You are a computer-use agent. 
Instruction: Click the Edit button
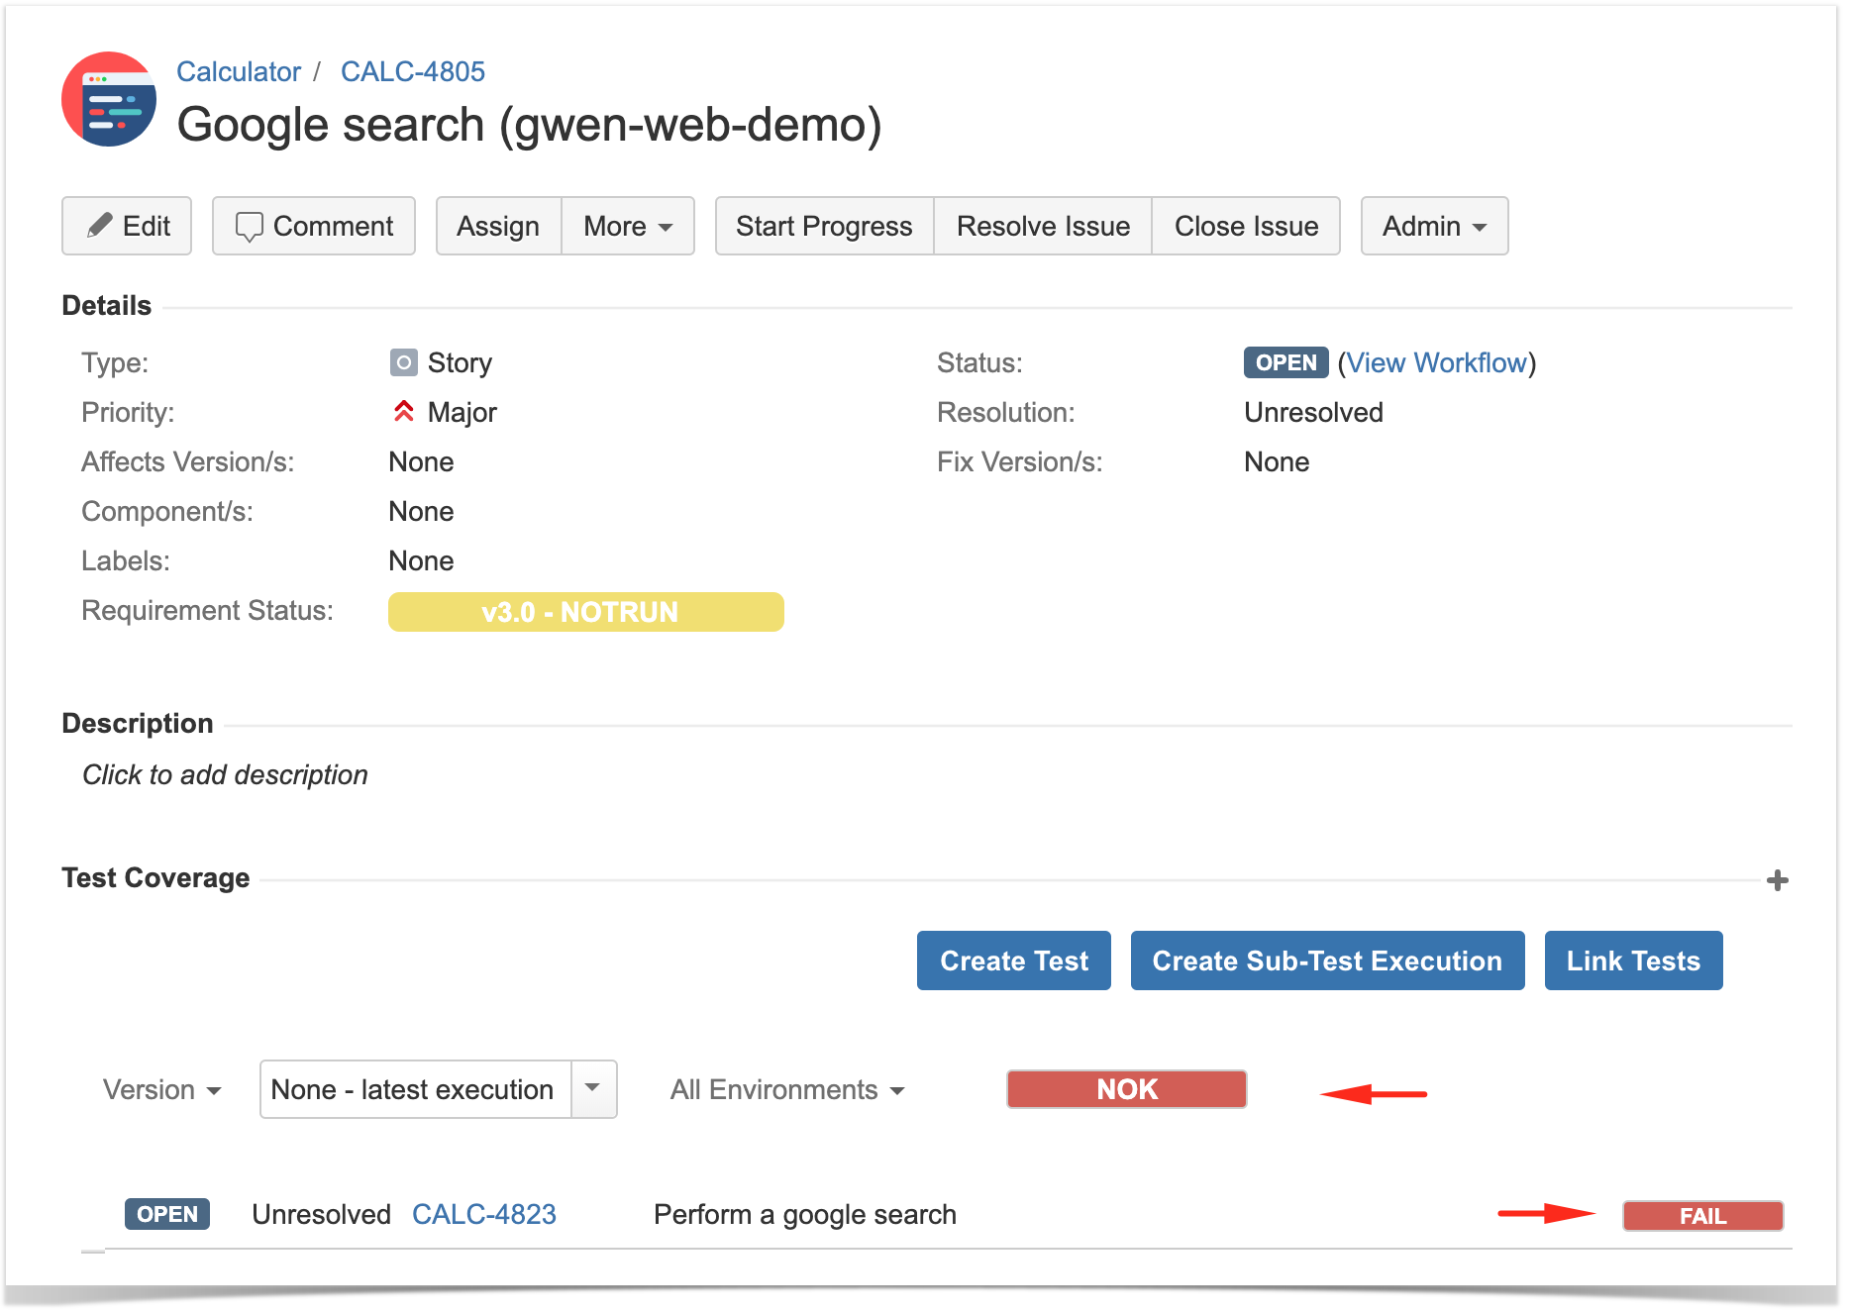[x=127, y=226]
